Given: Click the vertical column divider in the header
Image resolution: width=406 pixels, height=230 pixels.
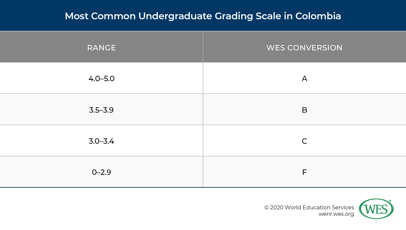Looking at the screenshot, I should pos(203,47).
